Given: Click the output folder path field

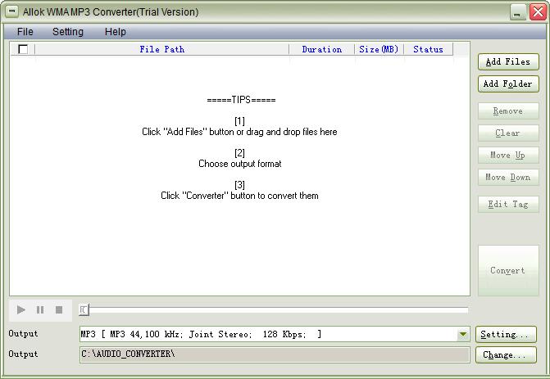Looking at the screenshot, I should click(x=274, y=354).
